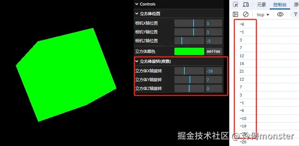Click the Z轴旋转 value field showing 0
Viewport: 299px width, 146px height.
(214, 88)
